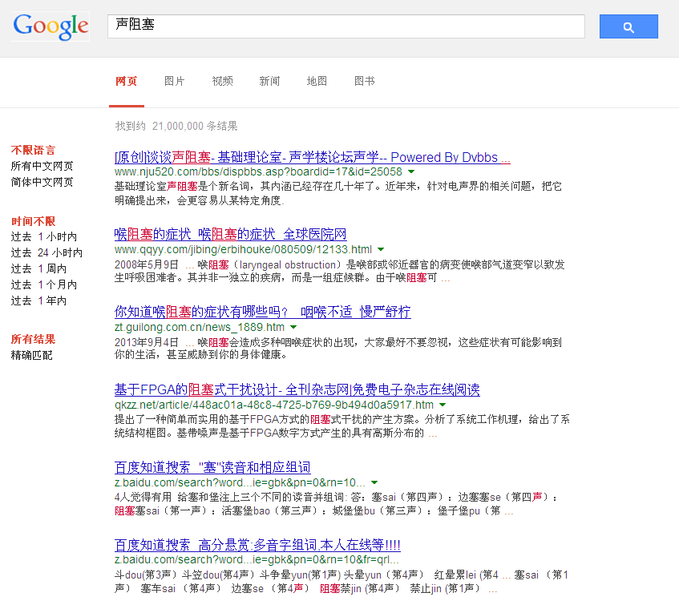
Task: Expand dropdown arrow beside www.qqyy.com URL
Action: point(381,249)
